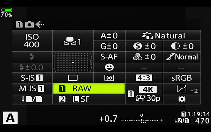Select the anti-shock icon beside the camera icon

click(39, 24)
